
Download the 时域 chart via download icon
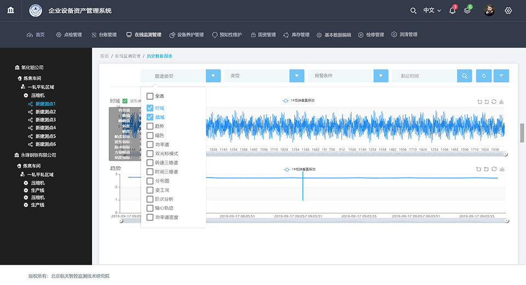(x=501, y=101)
